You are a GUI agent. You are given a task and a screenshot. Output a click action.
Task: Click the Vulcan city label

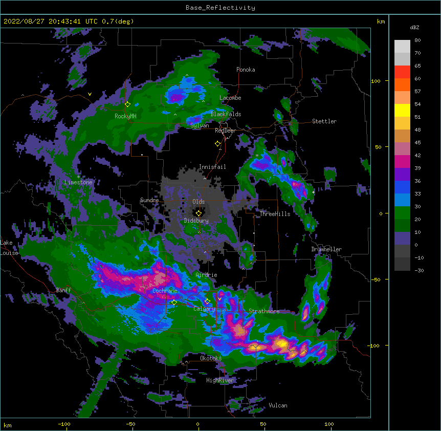[278, 405]
